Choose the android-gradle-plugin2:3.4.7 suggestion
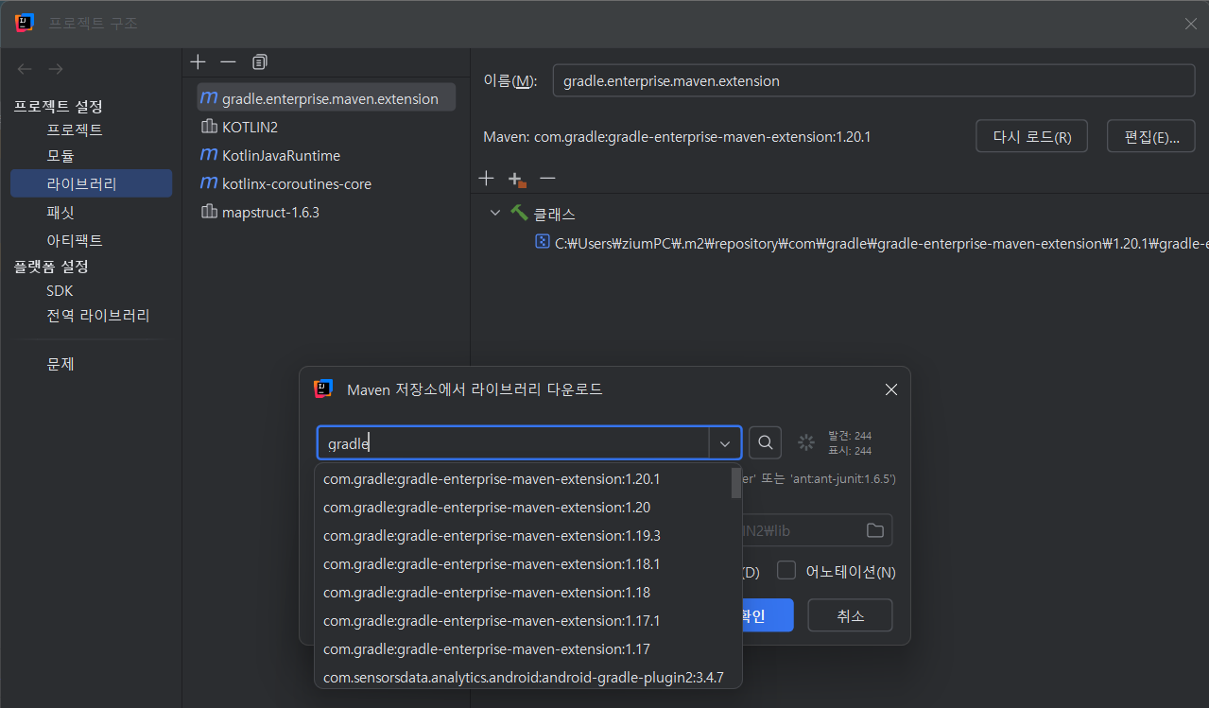The width and height of the screenshot is (1209, 708). coord(523,677)
